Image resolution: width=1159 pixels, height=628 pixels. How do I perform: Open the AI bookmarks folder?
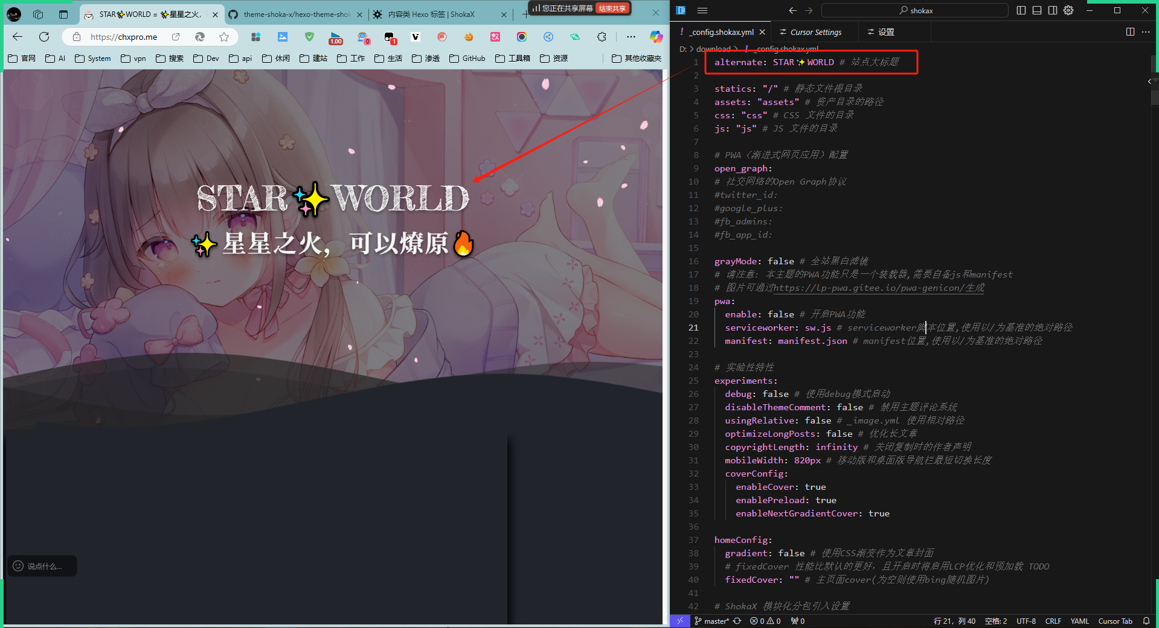click(56, 59)
